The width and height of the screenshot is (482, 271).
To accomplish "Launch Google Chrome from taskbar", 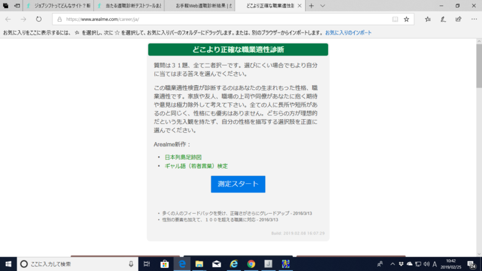I will click(251, 264).
